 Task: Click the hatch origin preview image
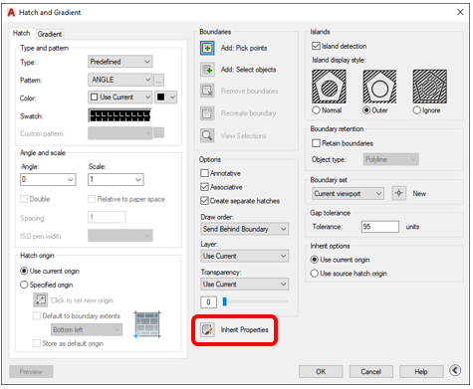[x=147, y=324]
